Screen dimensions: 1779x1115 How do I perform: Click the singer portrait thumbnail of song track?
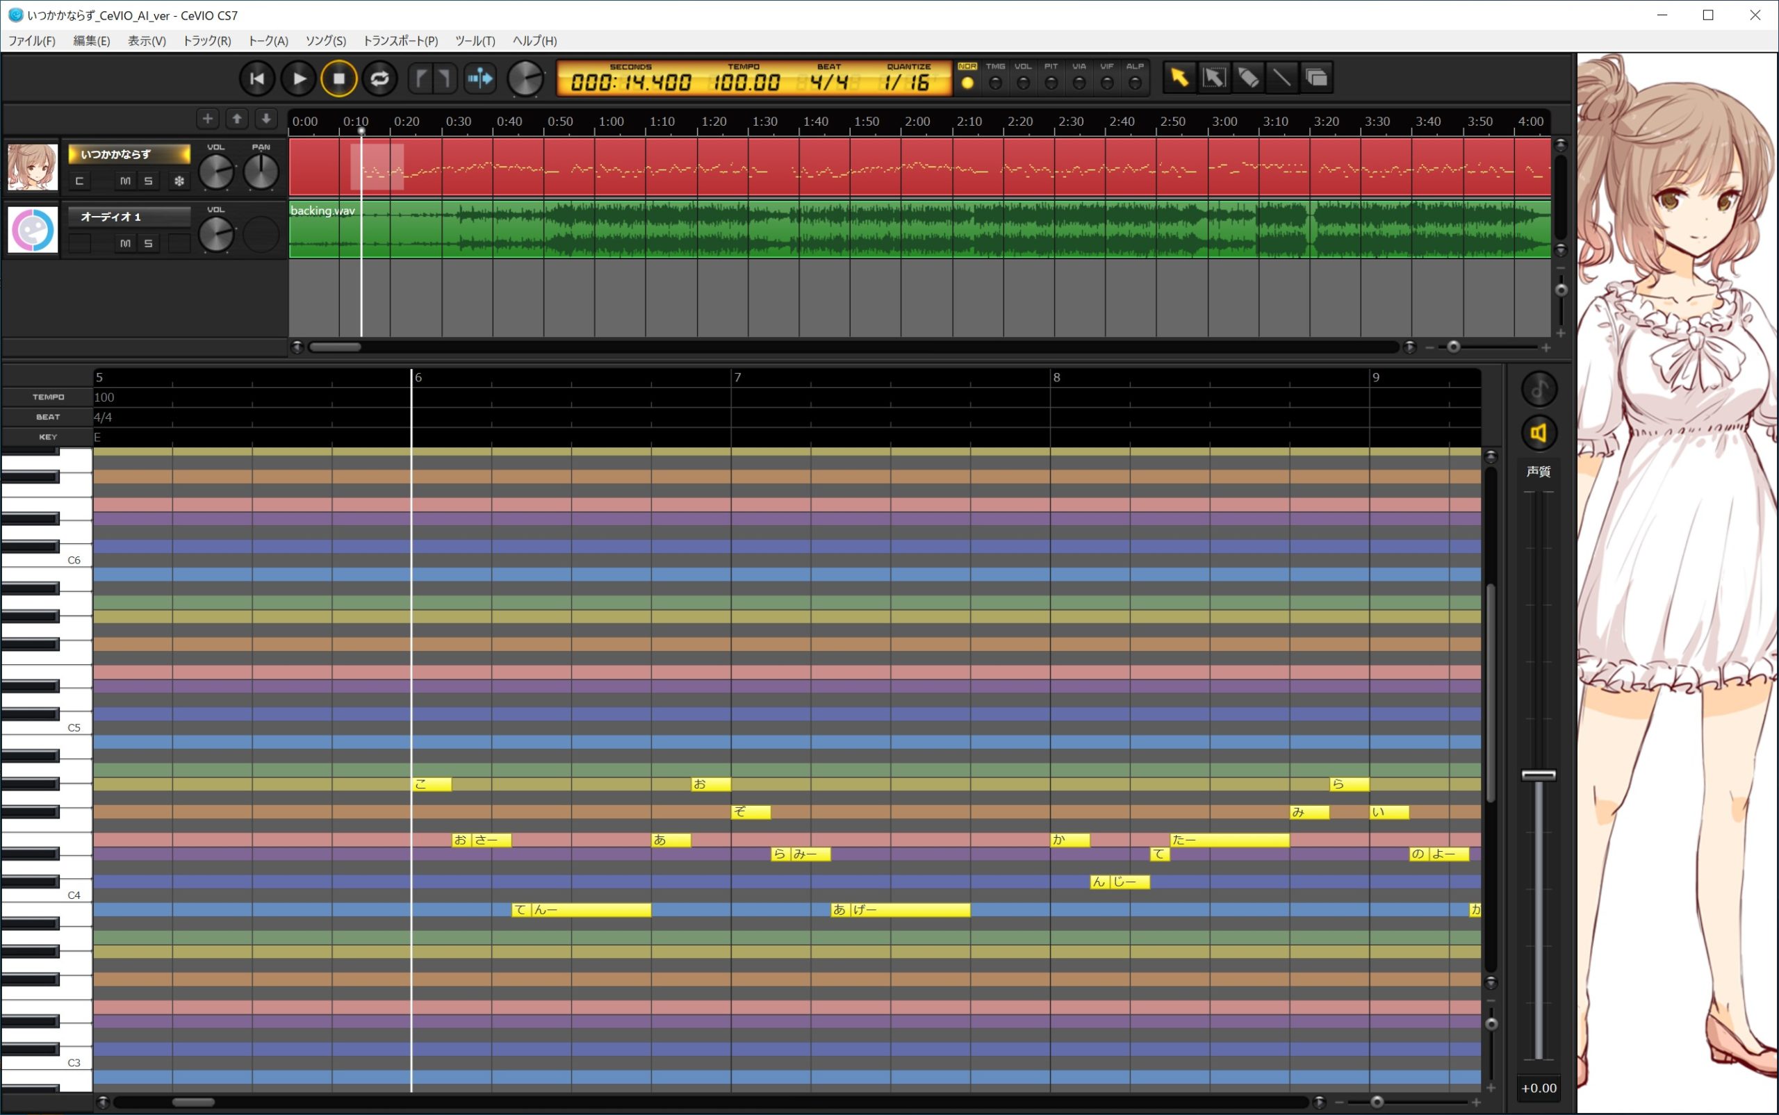(33, 167)
